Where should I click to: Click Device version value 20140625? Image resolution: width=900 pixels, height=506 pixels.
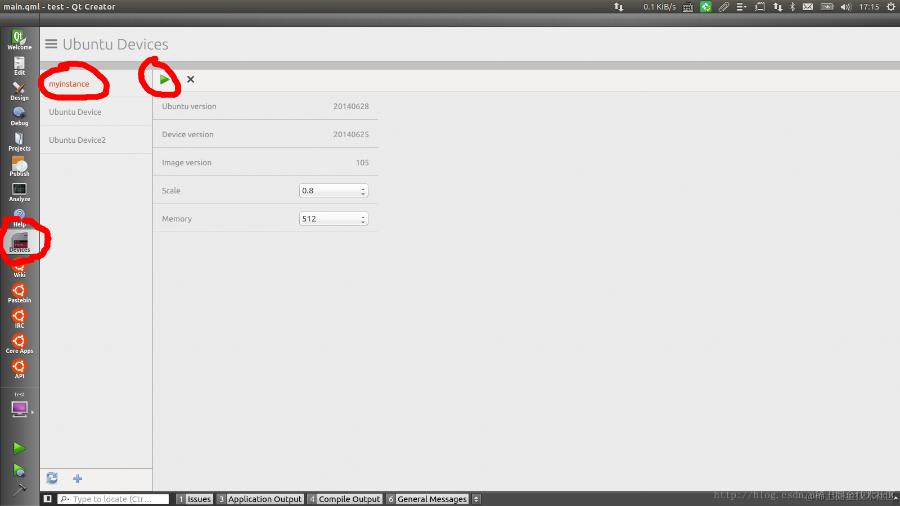coord(351,134)
